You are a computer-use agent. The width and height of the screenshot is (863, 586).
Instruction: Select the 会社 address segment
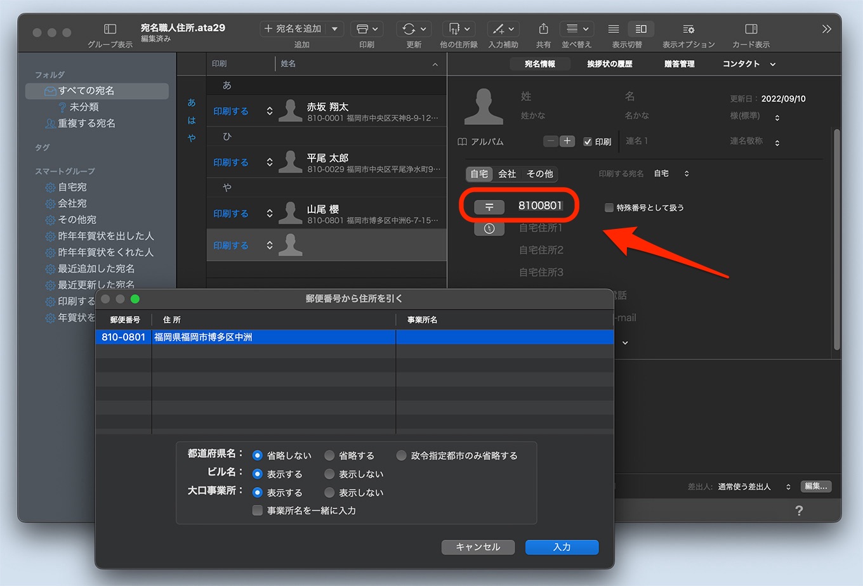tap(507, 174)
